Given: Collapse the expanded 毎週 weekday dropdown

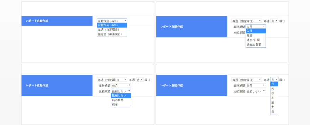Looking at the screenshot, I should pos(274,80).
